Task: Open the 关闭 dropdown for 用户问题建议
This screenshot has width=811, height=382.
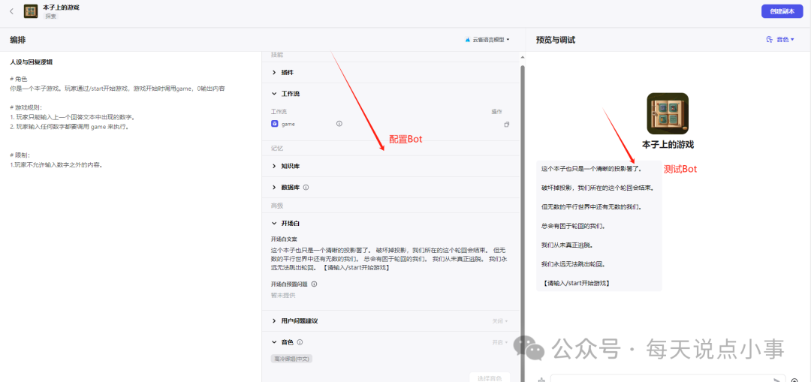Action: [500, 321]
